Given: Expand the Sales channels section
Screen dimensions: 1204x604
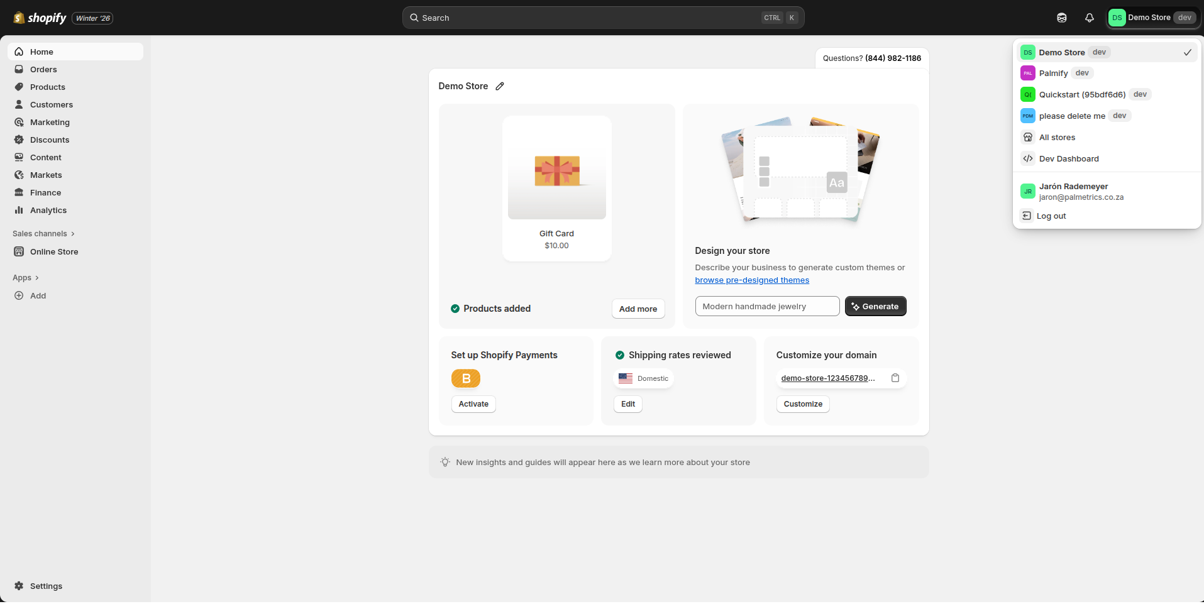Looking at the screenshot, I should point(43,233).
